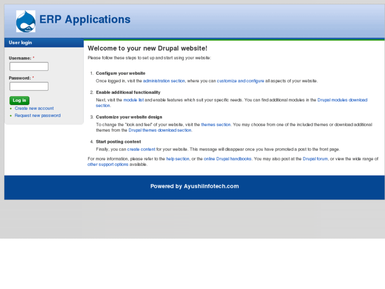Follow the create content link

(x=141, y=150)
